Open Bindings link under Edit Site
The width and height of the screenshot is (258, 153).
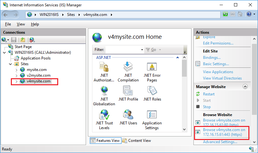pyautogui.click(x=212, y=58)
